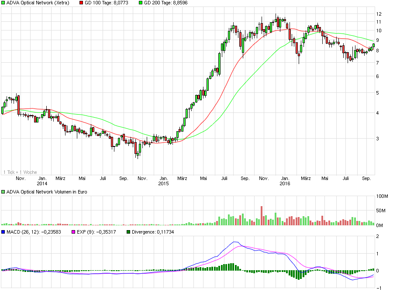
Task: Click the Volumen in Euro legend swatch
Action: 3,192
